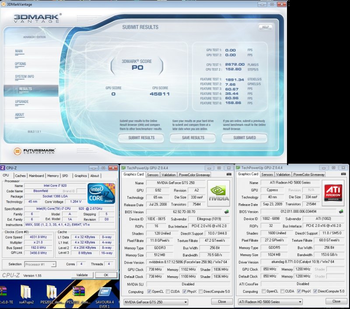Click the CPU Test 1 value 2672.00
This screenshot has height=309, width=350.
pyautogui.click(x=235, y=64)
